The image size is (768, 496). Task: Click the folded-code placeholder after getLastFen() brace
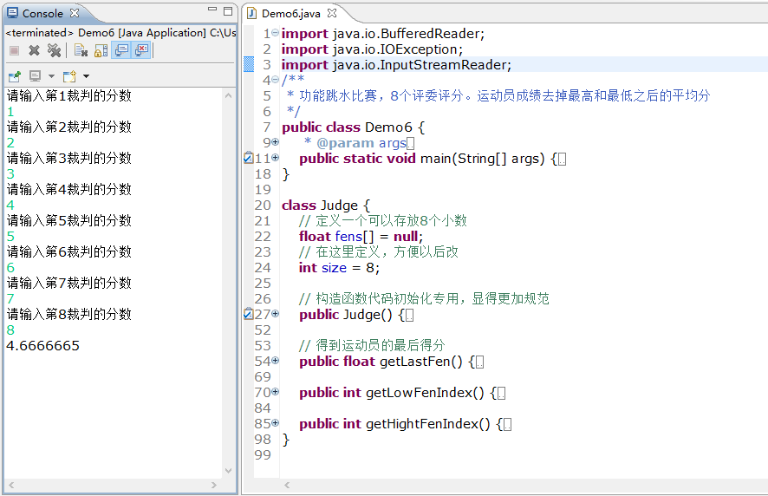coord(480,362)
